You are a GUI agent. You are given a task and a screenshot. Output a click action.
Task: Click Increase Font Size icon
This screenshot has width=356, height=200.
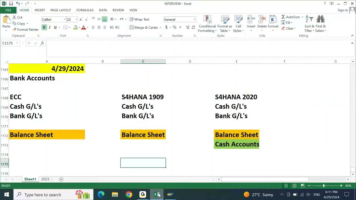81,19
